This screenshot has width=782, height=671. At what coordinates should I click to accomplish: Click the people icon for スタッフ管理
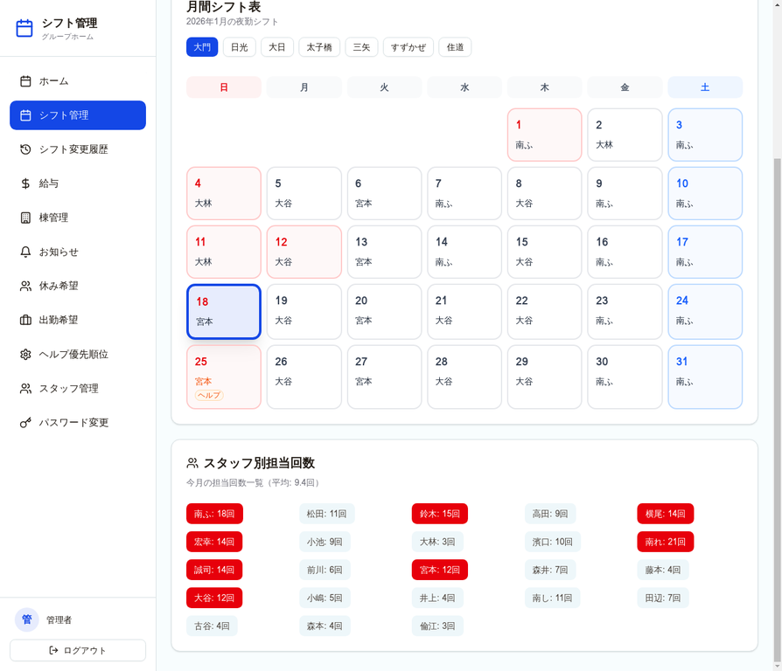pyautogui.click(x=25, y=389)
